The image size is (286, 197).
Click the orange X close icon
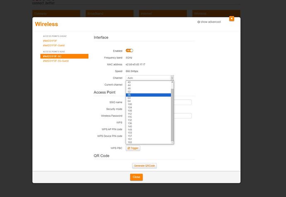(231, 18)
